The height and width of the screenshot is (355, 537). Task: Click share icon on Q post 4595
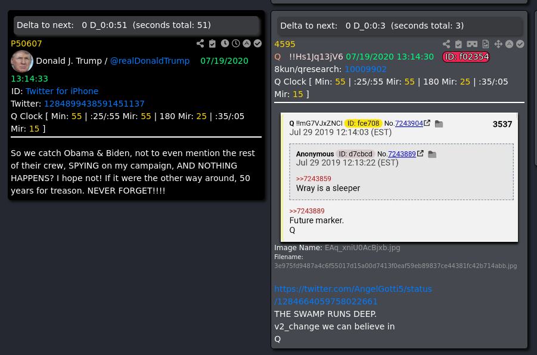click(x=446, y=44)
